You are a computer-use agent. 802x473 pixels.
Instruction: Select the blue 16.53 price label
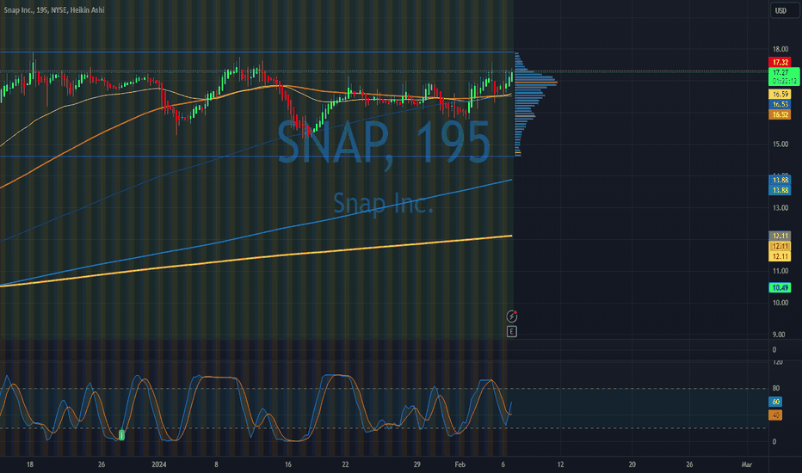point(780,104)
